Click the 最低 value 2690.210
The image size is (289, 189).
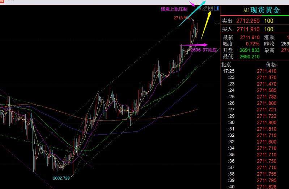250,57
